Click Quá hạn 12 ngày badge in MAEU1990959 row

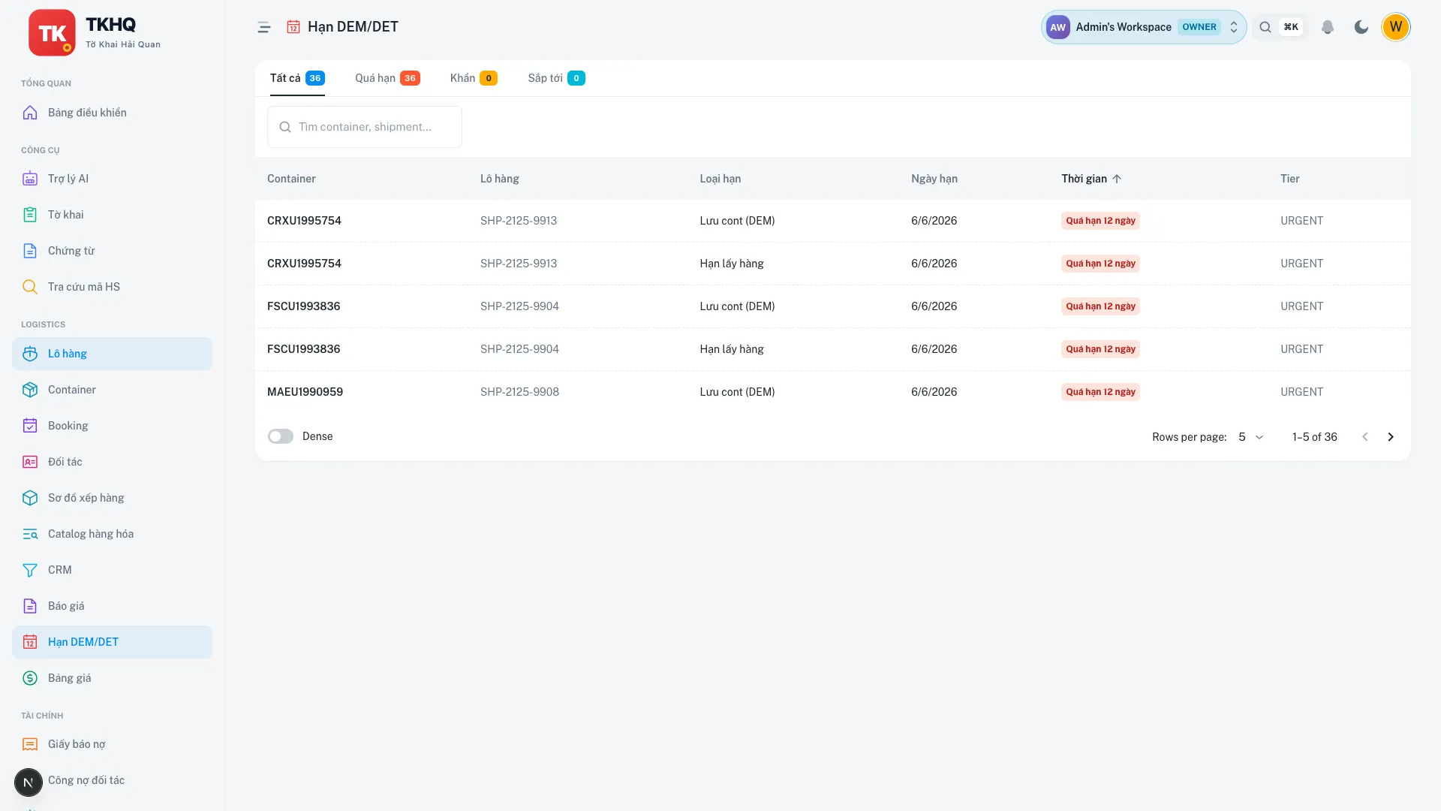pyautogui.click(x=1100, y=392)
